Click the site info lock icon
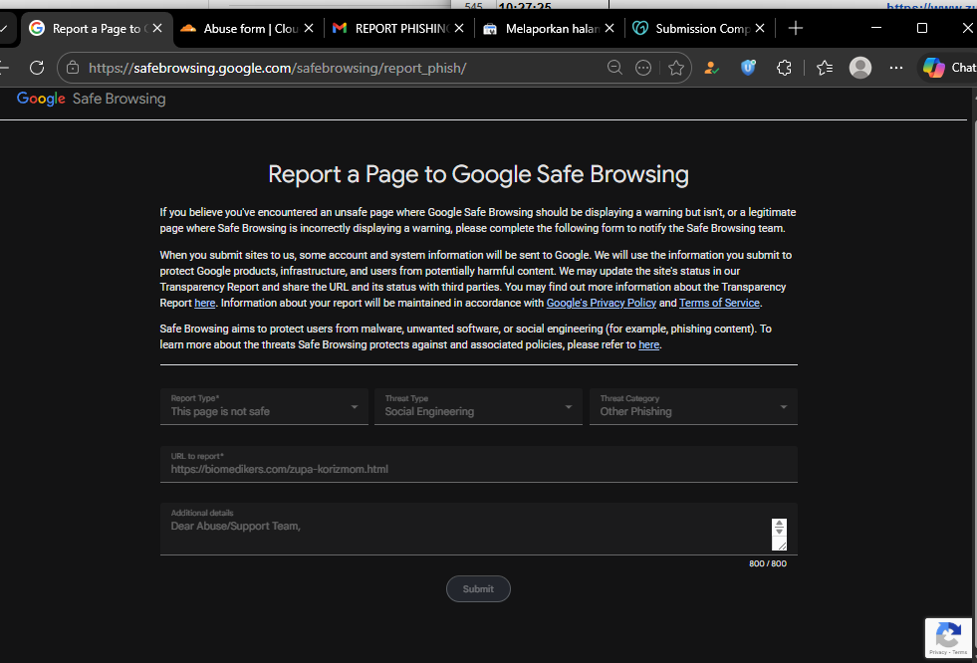The height and width of the screenshot is (663, 977). (x=73, y=68)
